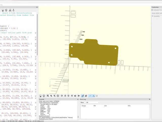
Task: Click the 'Total rendering time' console line
Action: 49,103
